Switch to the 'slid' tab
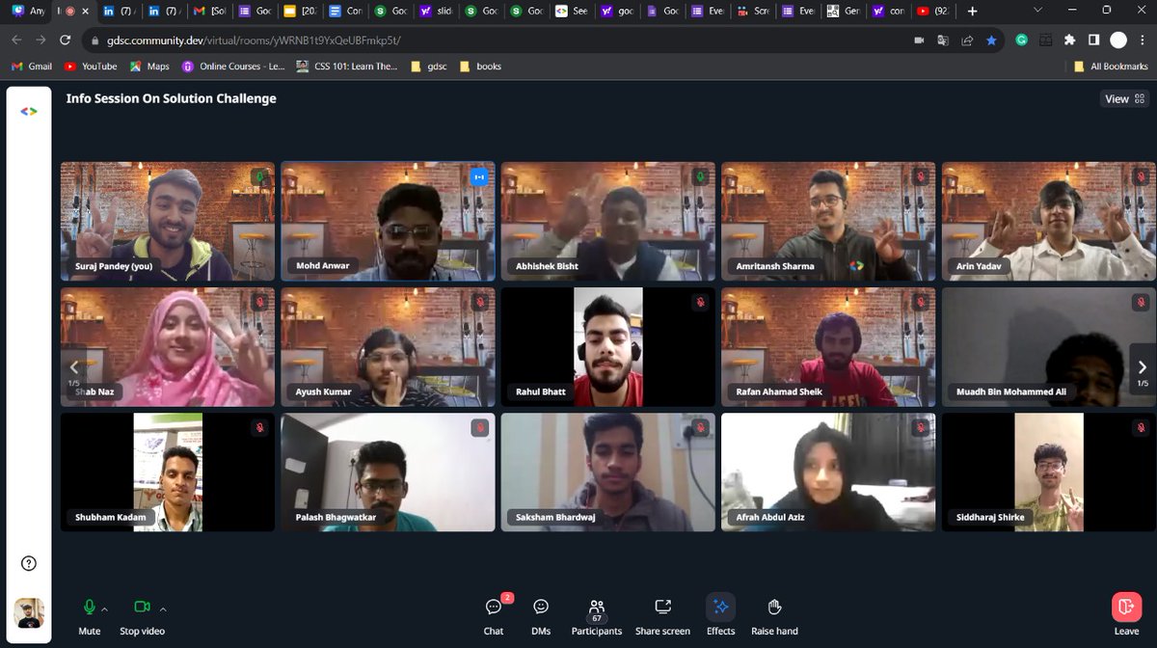This screenshot has height=648, width=1157. point(435,12)
